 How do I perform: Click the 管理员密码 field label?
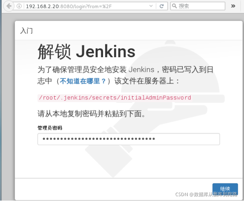pyautogui.click(x=50, y=128)
